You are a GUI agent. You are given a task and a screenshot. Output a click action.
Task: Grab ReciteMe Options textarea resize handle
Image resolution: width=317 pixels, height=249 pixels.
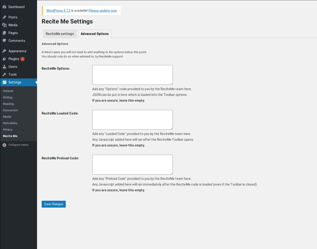tap(171, 83)
